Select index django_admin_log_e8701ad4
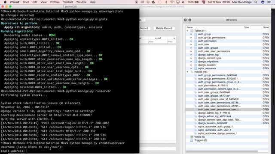The height and width of the screenshot is (154, 275). tap(214, 116)
